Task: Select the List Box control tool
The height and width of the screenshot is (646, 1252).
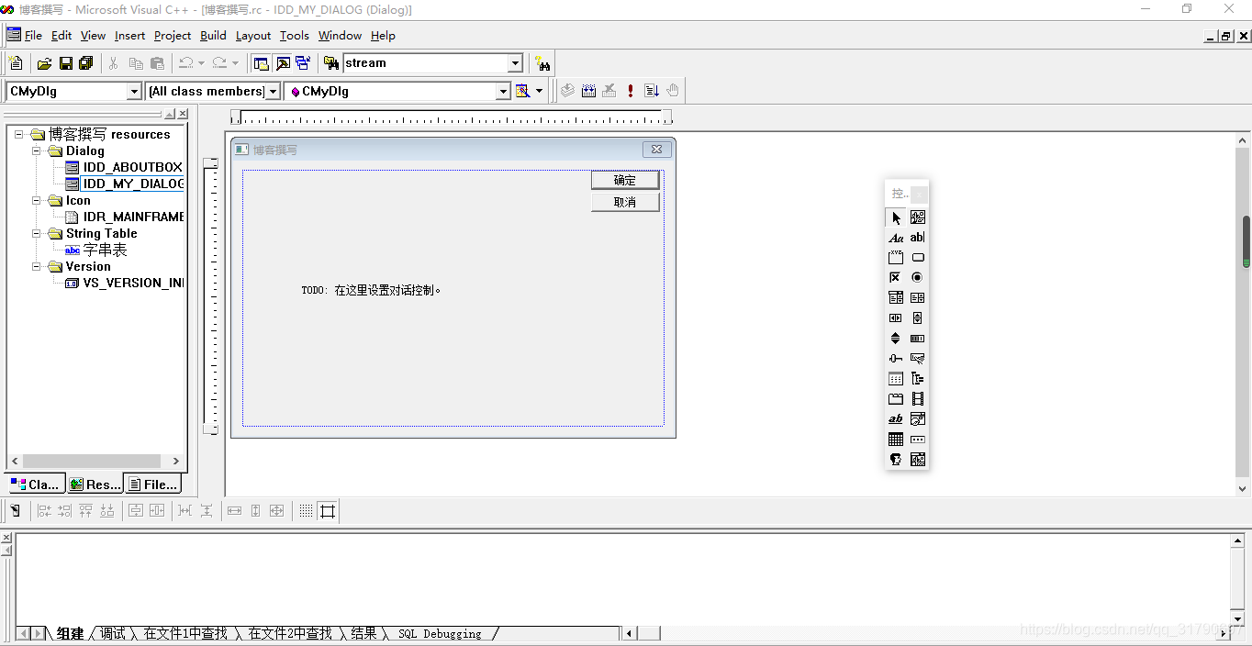Action: point(918,297)
